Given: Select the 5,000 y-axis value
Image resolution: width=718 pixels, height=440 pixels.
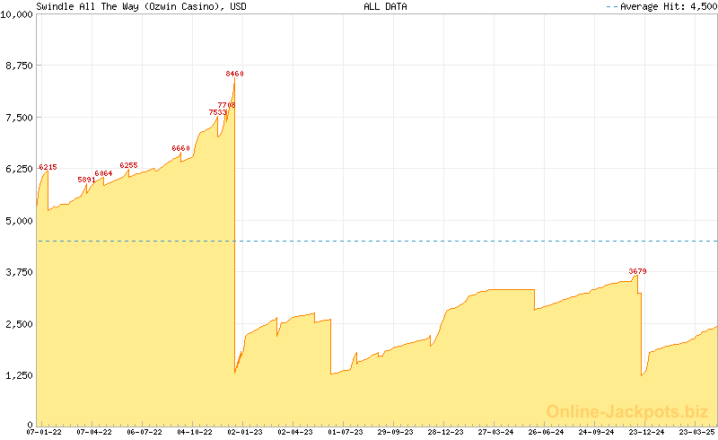Looking at the screenshot, I should [x=19, y=220].
